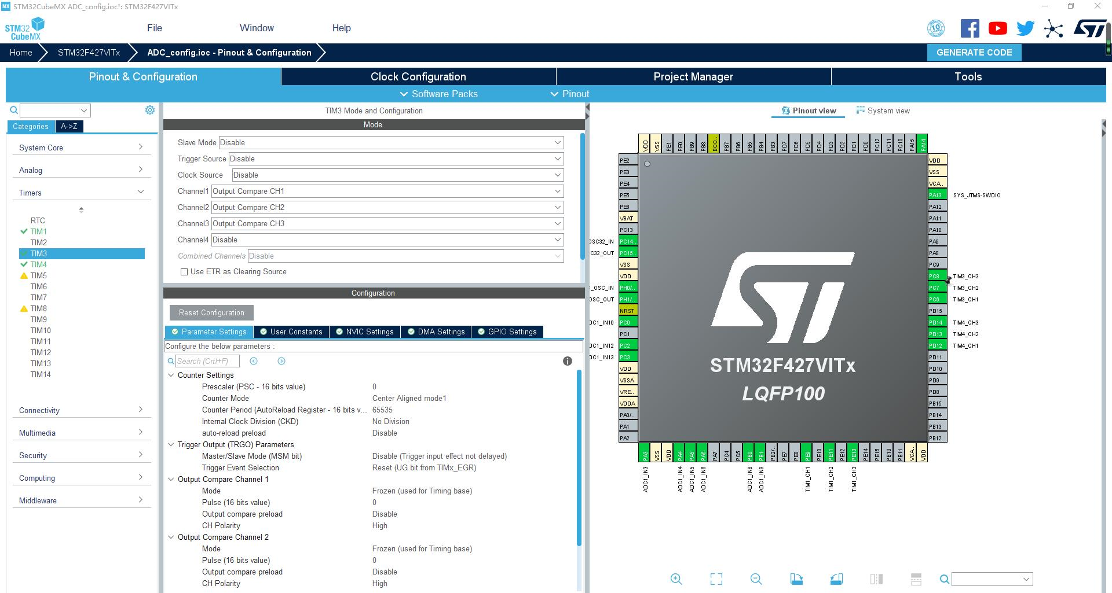Open the Channel1 dropdown
Image resolution: width=1112 pixels, height=593 pixels.
point(387,191)
